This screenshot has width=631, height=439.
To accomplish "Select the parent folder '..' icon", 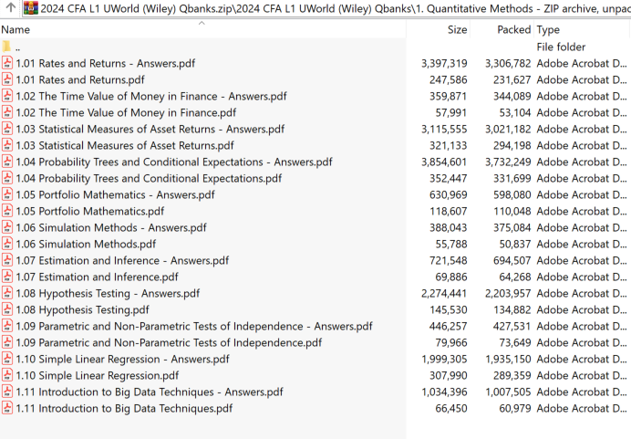I will pyautogui.click(x=7, y=47).
